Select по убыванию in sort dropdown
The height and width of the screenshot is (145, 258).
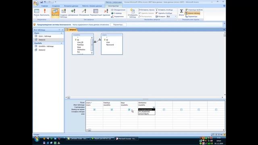[x=146, y=112]
